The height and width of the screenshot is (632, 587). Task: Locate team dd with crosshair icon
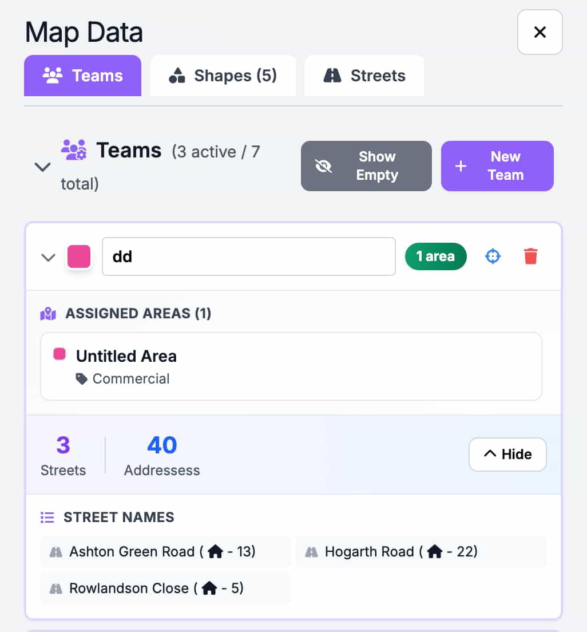tap(493, 256)
